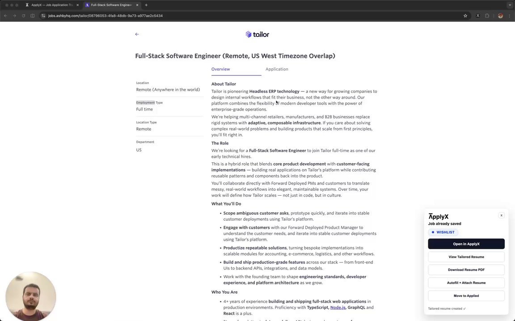
Task: Click the Tailor logo at top
Action: [x=257, y=34]
